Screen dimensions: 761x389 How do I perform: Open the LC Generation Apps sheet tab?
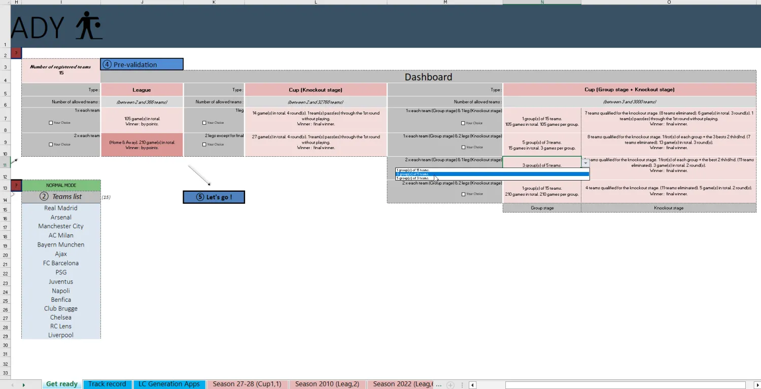169,384
